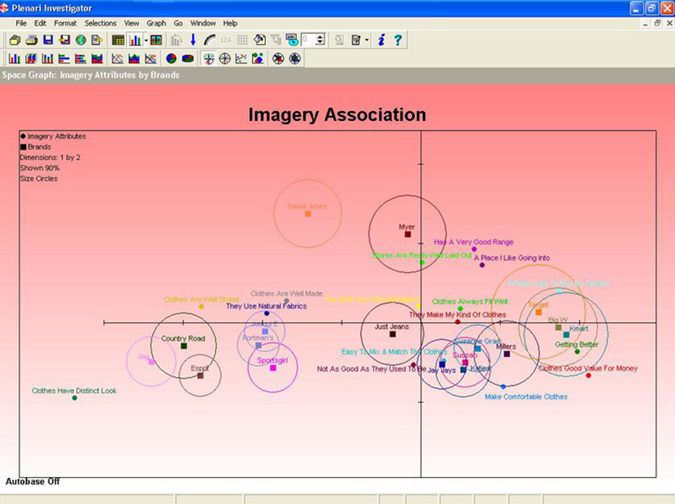The image size is (675, 504).
Task: Open the Format menu
Action: point(65,23)
